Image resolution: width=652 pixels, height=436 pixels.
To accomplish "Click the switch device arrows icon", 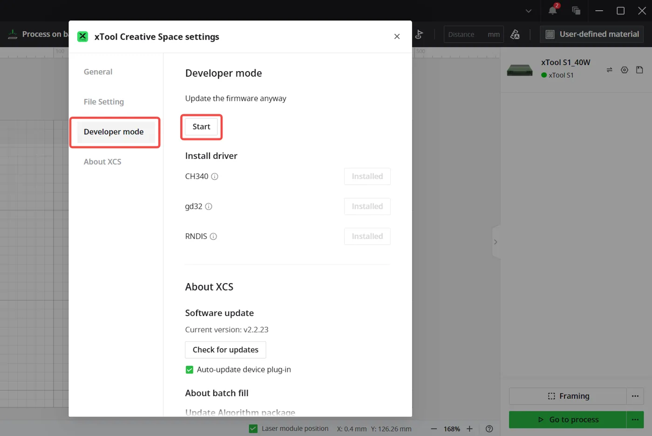I will [x=609, y=70].
